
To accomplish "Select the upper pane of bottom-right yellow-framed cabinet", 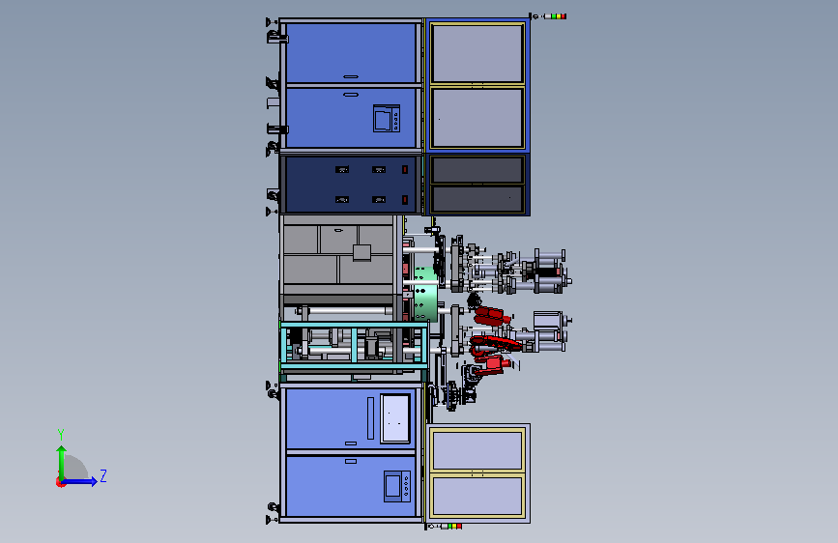I will point(477,450).
